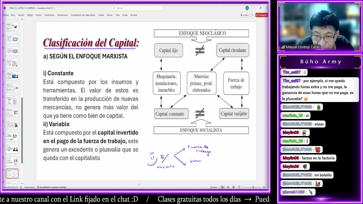Click the Capital fijo box
Viewport: 363px width, 204px height.
click(x=168, y=50)
